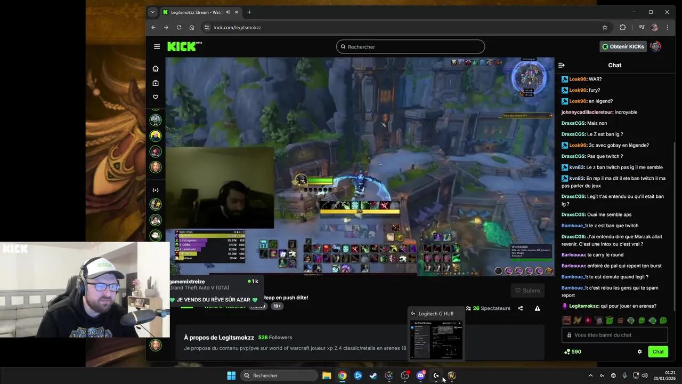The image size is (682, 384).
Task: Open the Chrome tab search dropdown
Action: [152, 12]
